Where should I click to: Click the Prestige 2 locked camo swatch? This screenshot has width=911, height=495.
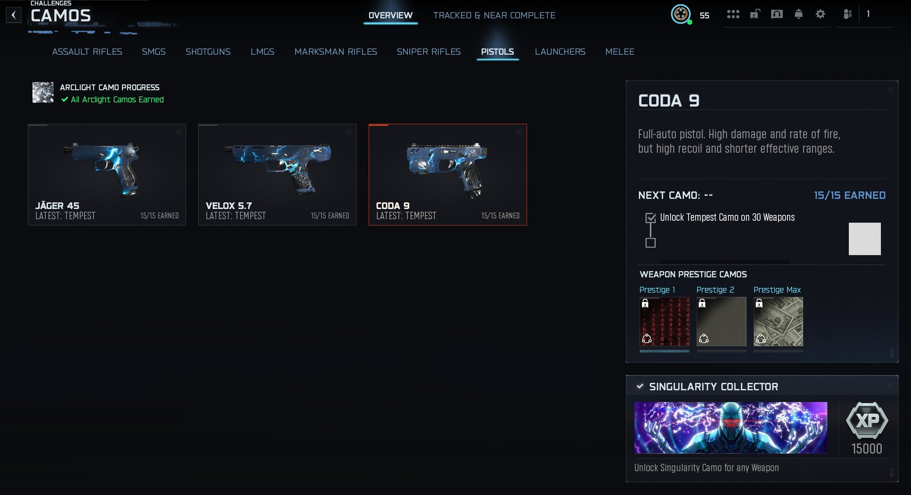click(x=721, y=322)
